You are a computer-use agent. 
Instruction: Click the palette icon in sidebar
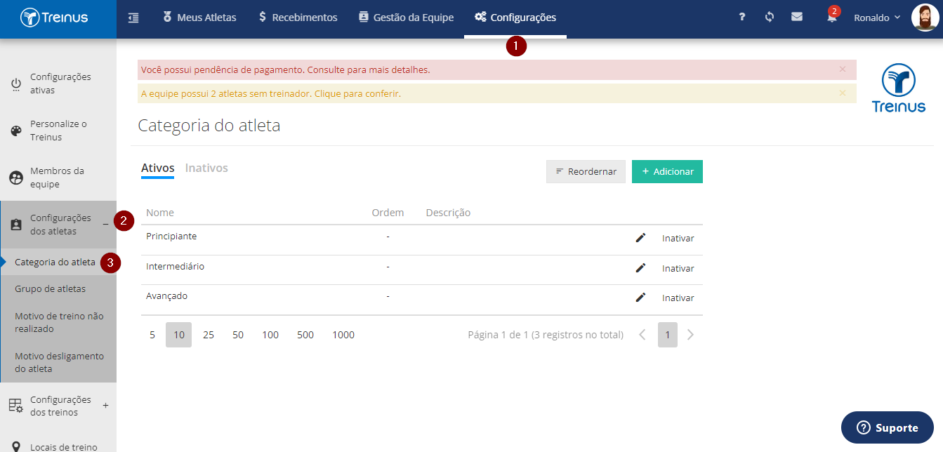(x=16, y=131)
